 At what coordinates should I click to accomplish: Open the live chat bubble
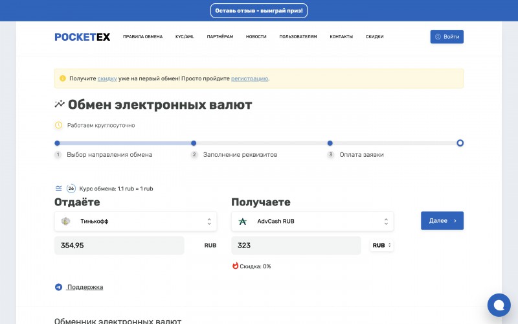coord(499,305)
